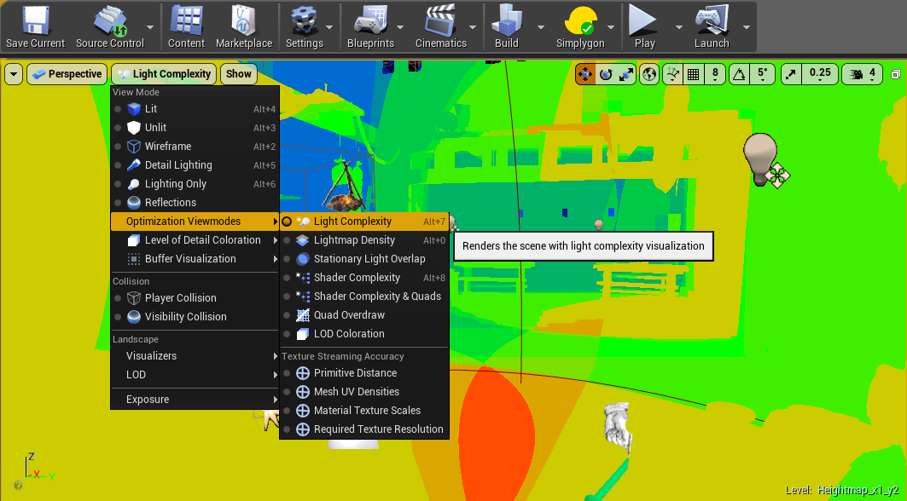Click the Simplygon toolbar icon
This screenshot has width=907, height=501.
click(x=580, y=26)
